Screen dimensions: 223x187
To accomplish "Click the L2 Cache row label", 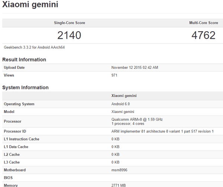I will click(x=12, y=154).
